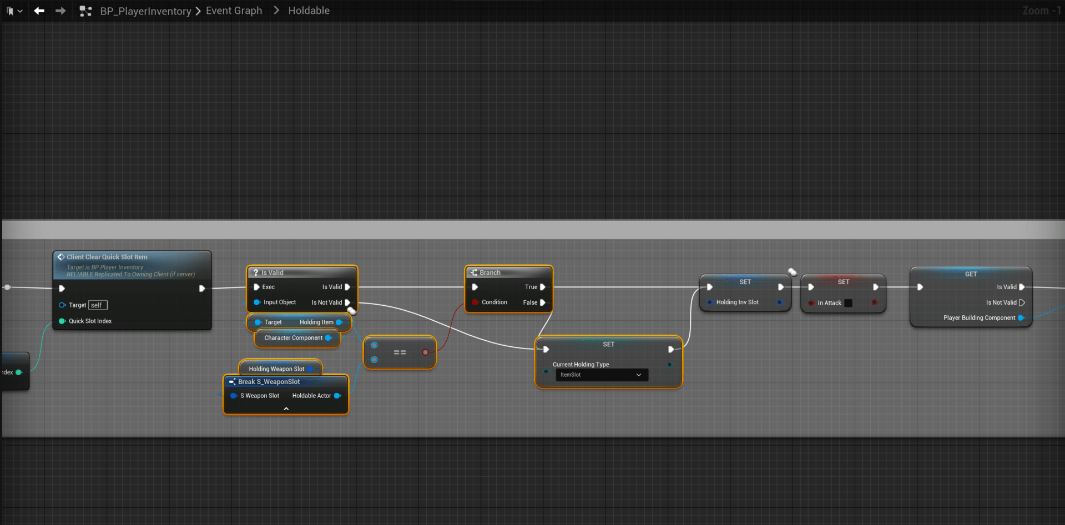Click the back navigation arrow
1065x525 pixels.
point(39,11)
